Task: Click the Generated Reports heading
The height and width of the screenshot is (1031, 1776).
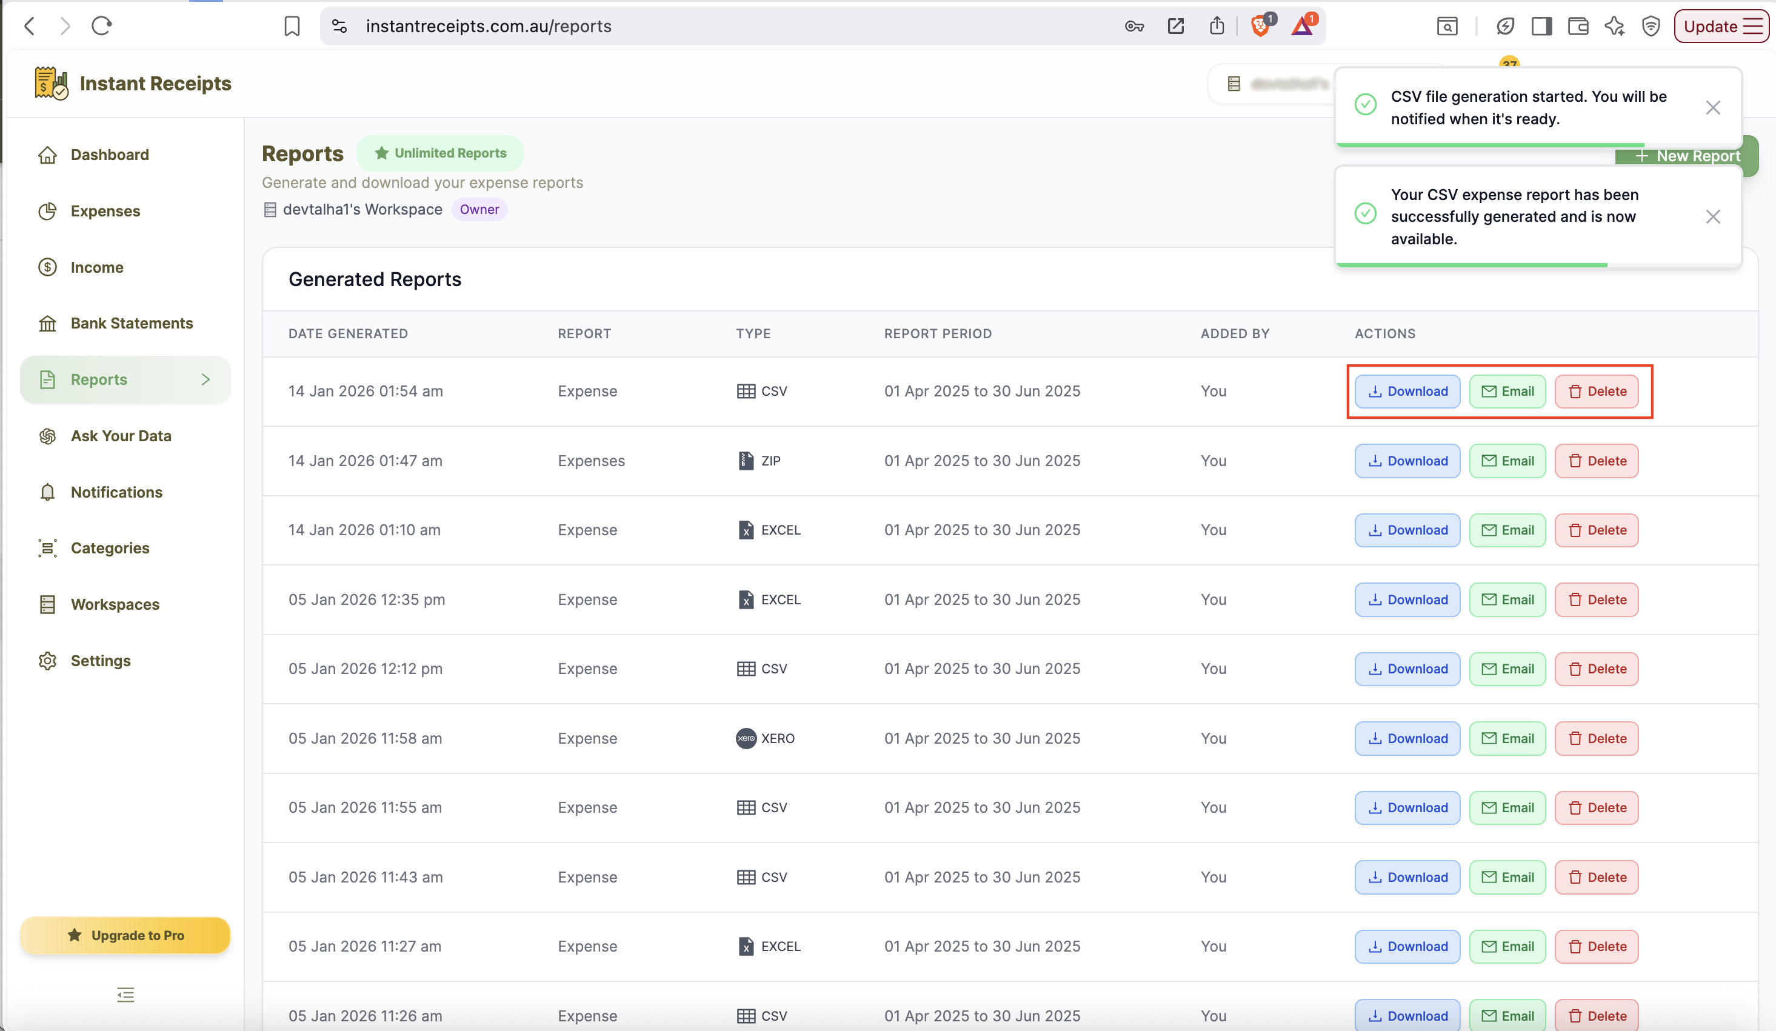Action: click(x=375, y=279)
